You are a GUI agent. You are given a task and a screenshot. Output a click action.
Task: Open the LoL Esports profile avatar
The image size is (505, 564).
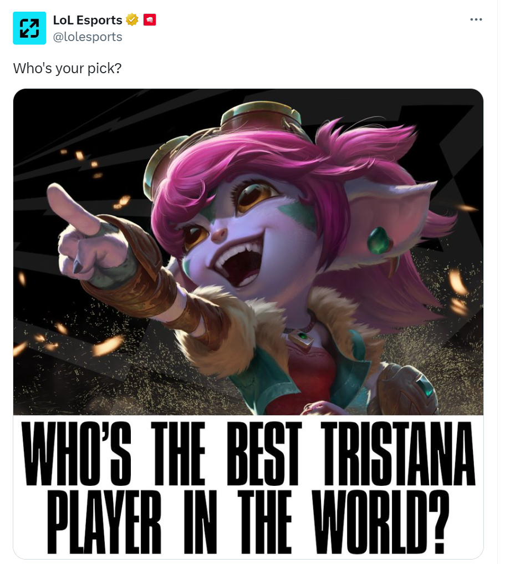[x=29, y=28]
